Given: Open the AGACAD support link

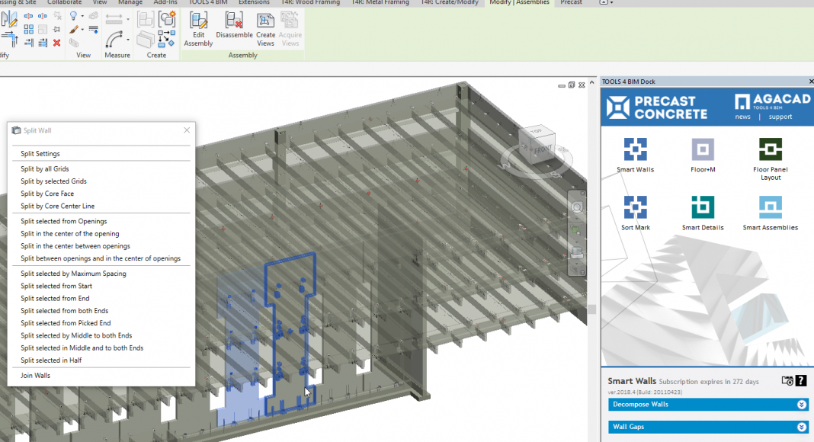Looking at the screenshot, I should pos(780,117).
